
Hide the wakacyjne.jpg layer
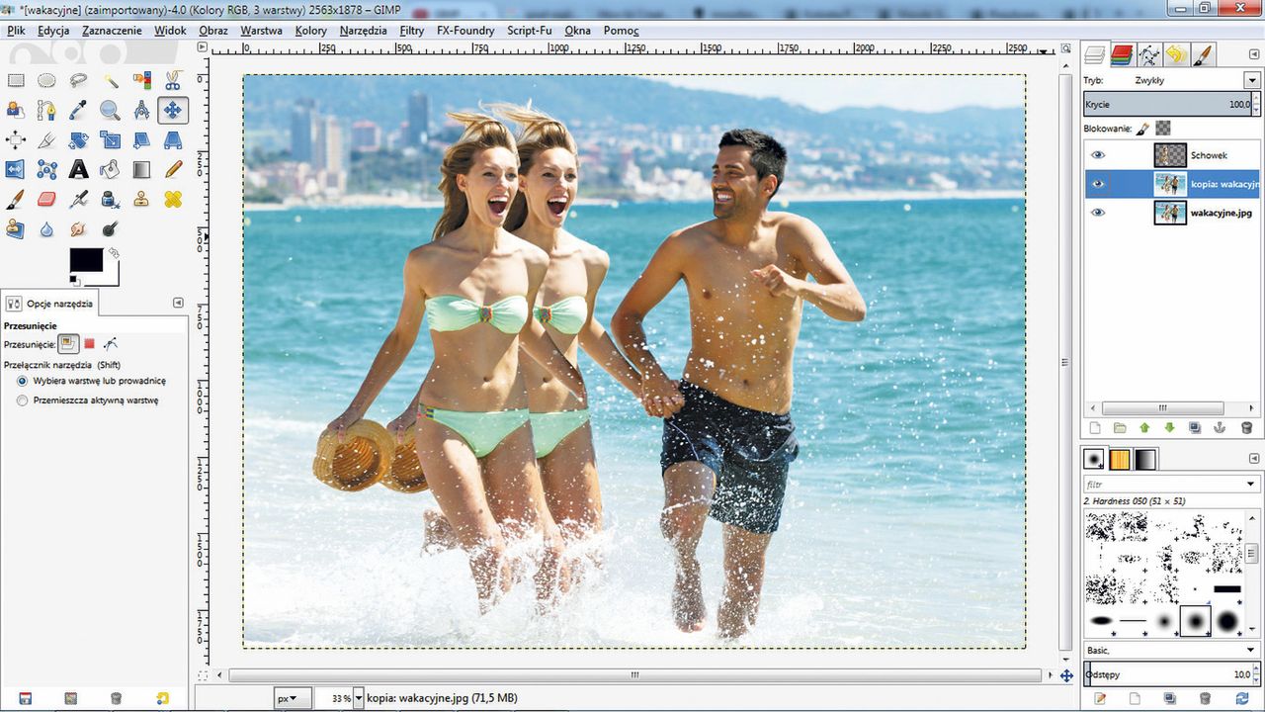tap(1098, 213)
